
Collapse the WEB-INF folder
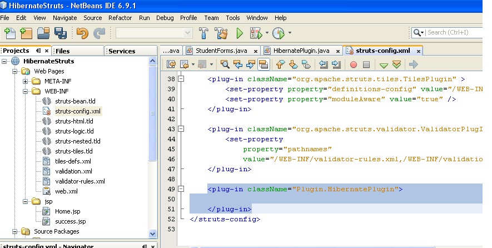coord(25,91)
